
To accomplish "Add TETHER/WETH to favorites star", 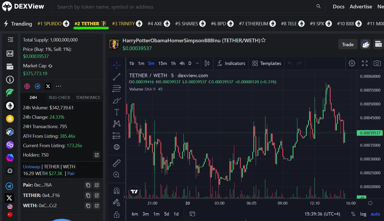I will 263,41.
